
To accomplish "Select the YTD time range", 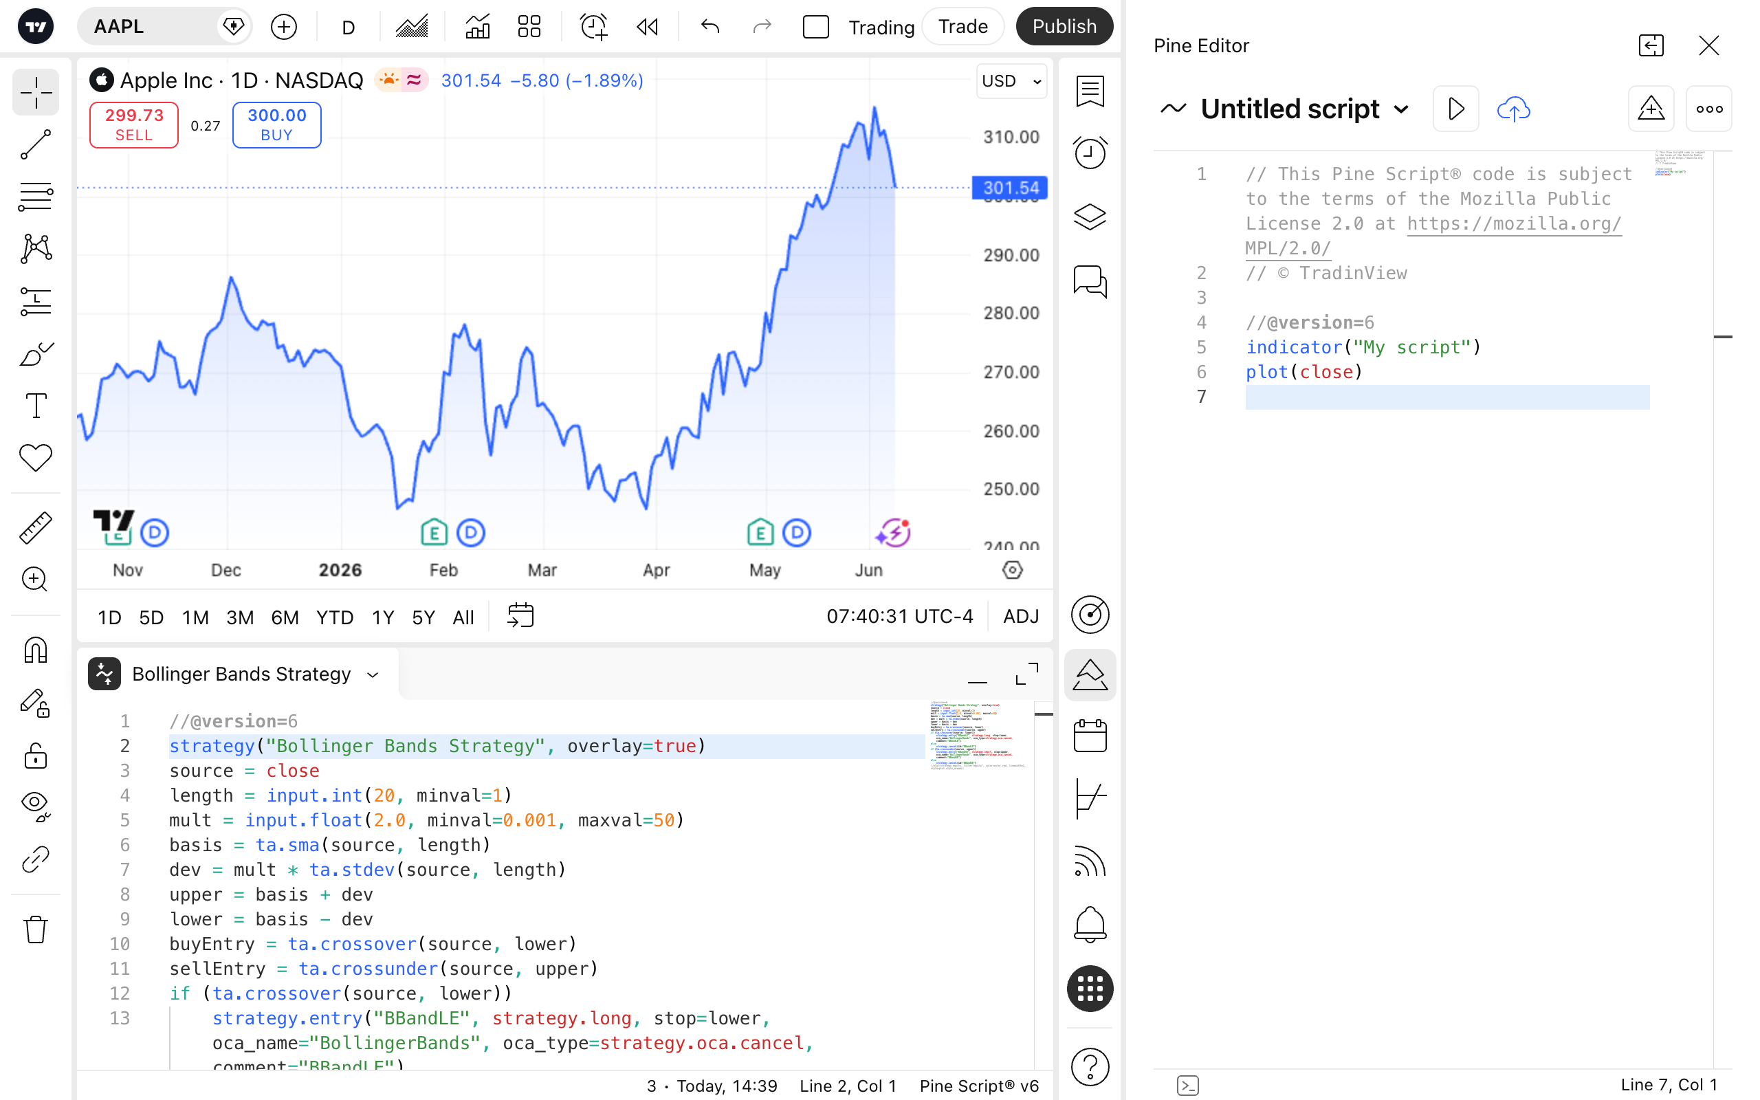I will pos(335,617).
